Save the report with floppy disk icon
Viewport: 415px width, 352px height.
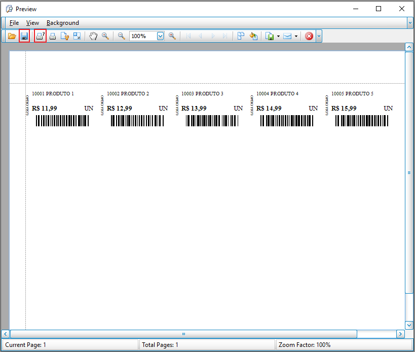24,36
